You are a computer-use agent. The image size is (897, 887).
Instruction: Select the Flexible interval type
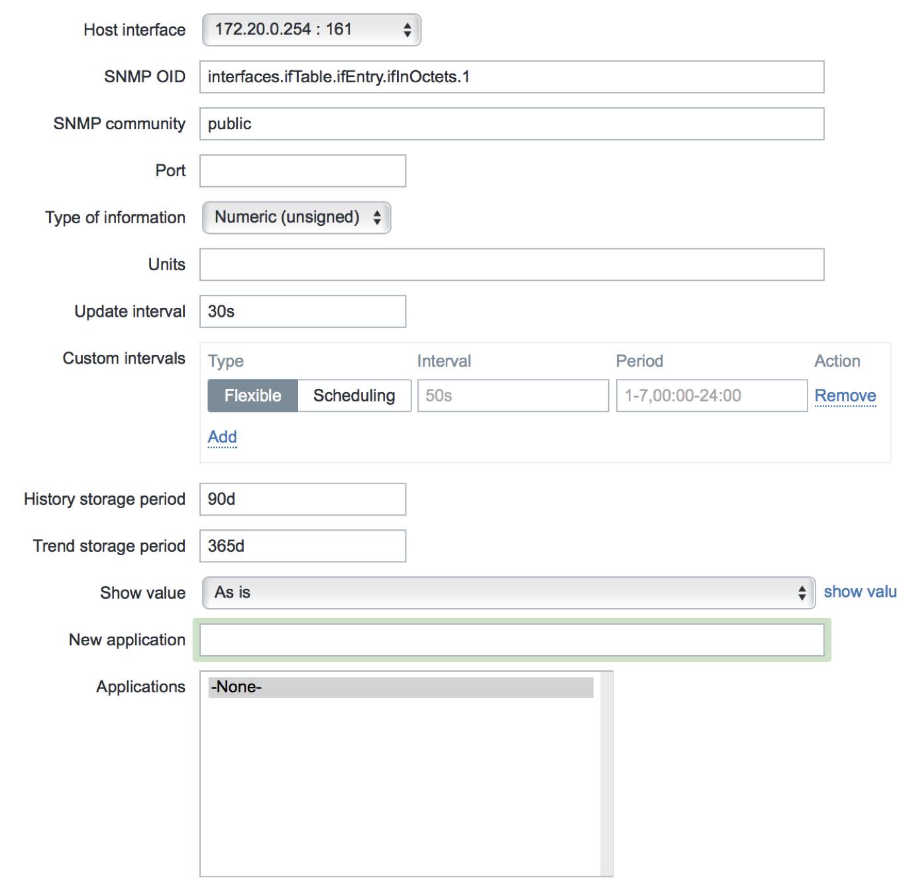252,395
